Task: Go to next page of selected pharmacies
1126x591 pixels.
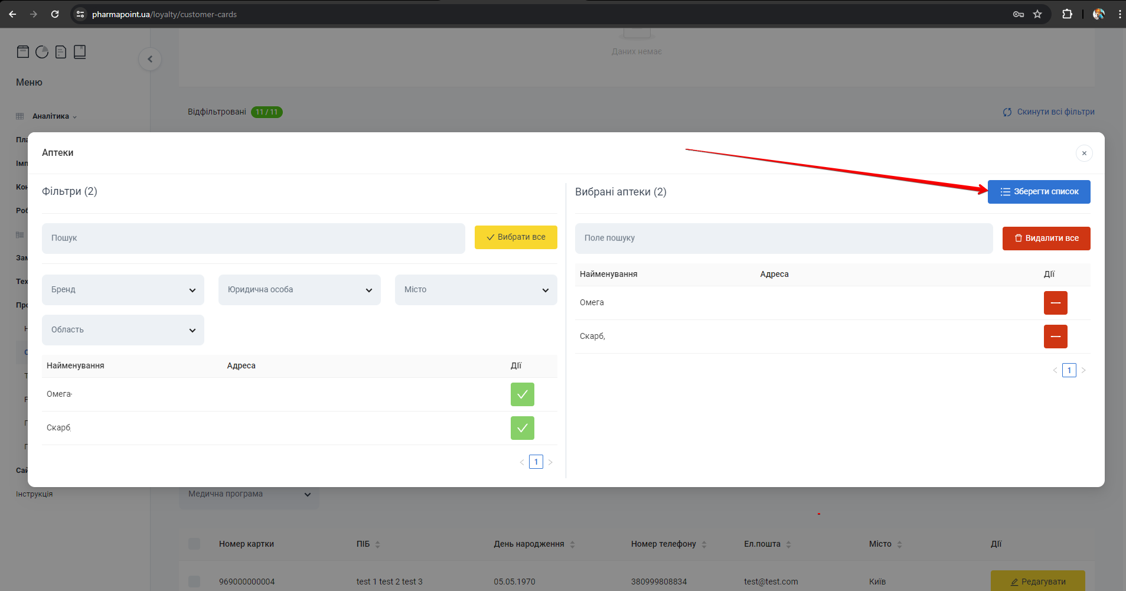Action: coord(1083,370)
